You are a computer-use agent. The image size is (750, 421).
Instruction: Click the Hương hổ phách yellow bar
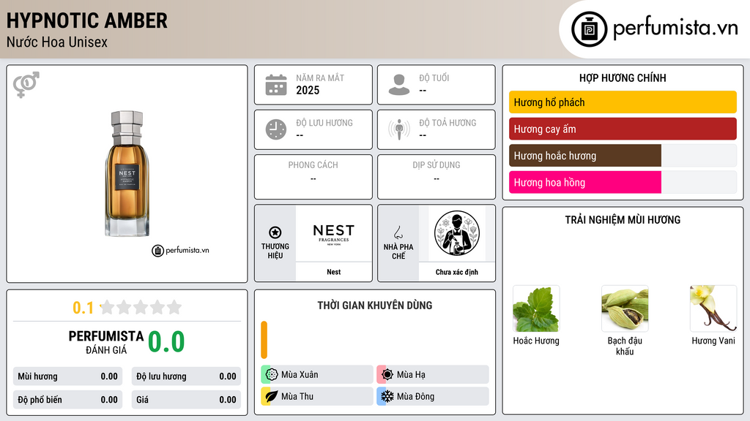[x=623, y=102]
